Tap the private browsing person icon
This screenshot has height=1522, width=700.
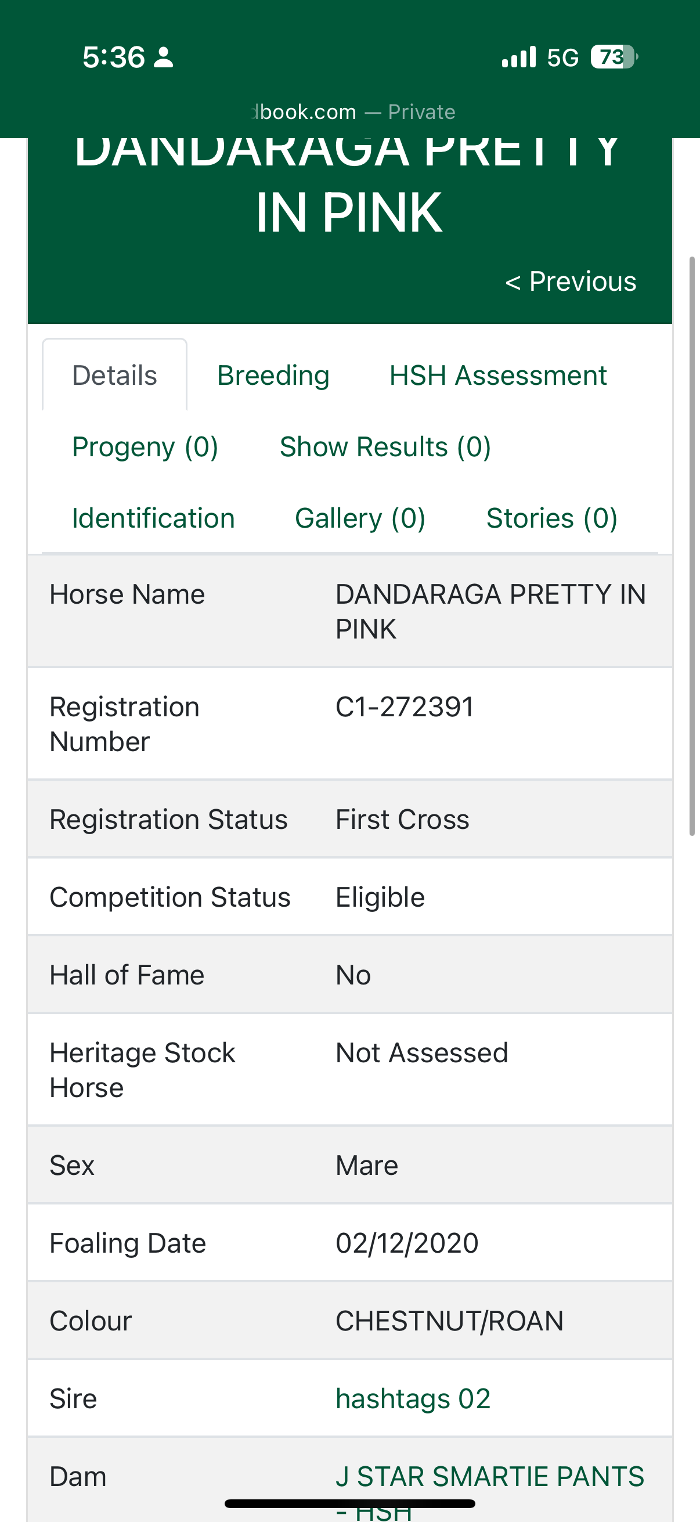[x=163, y=57]
